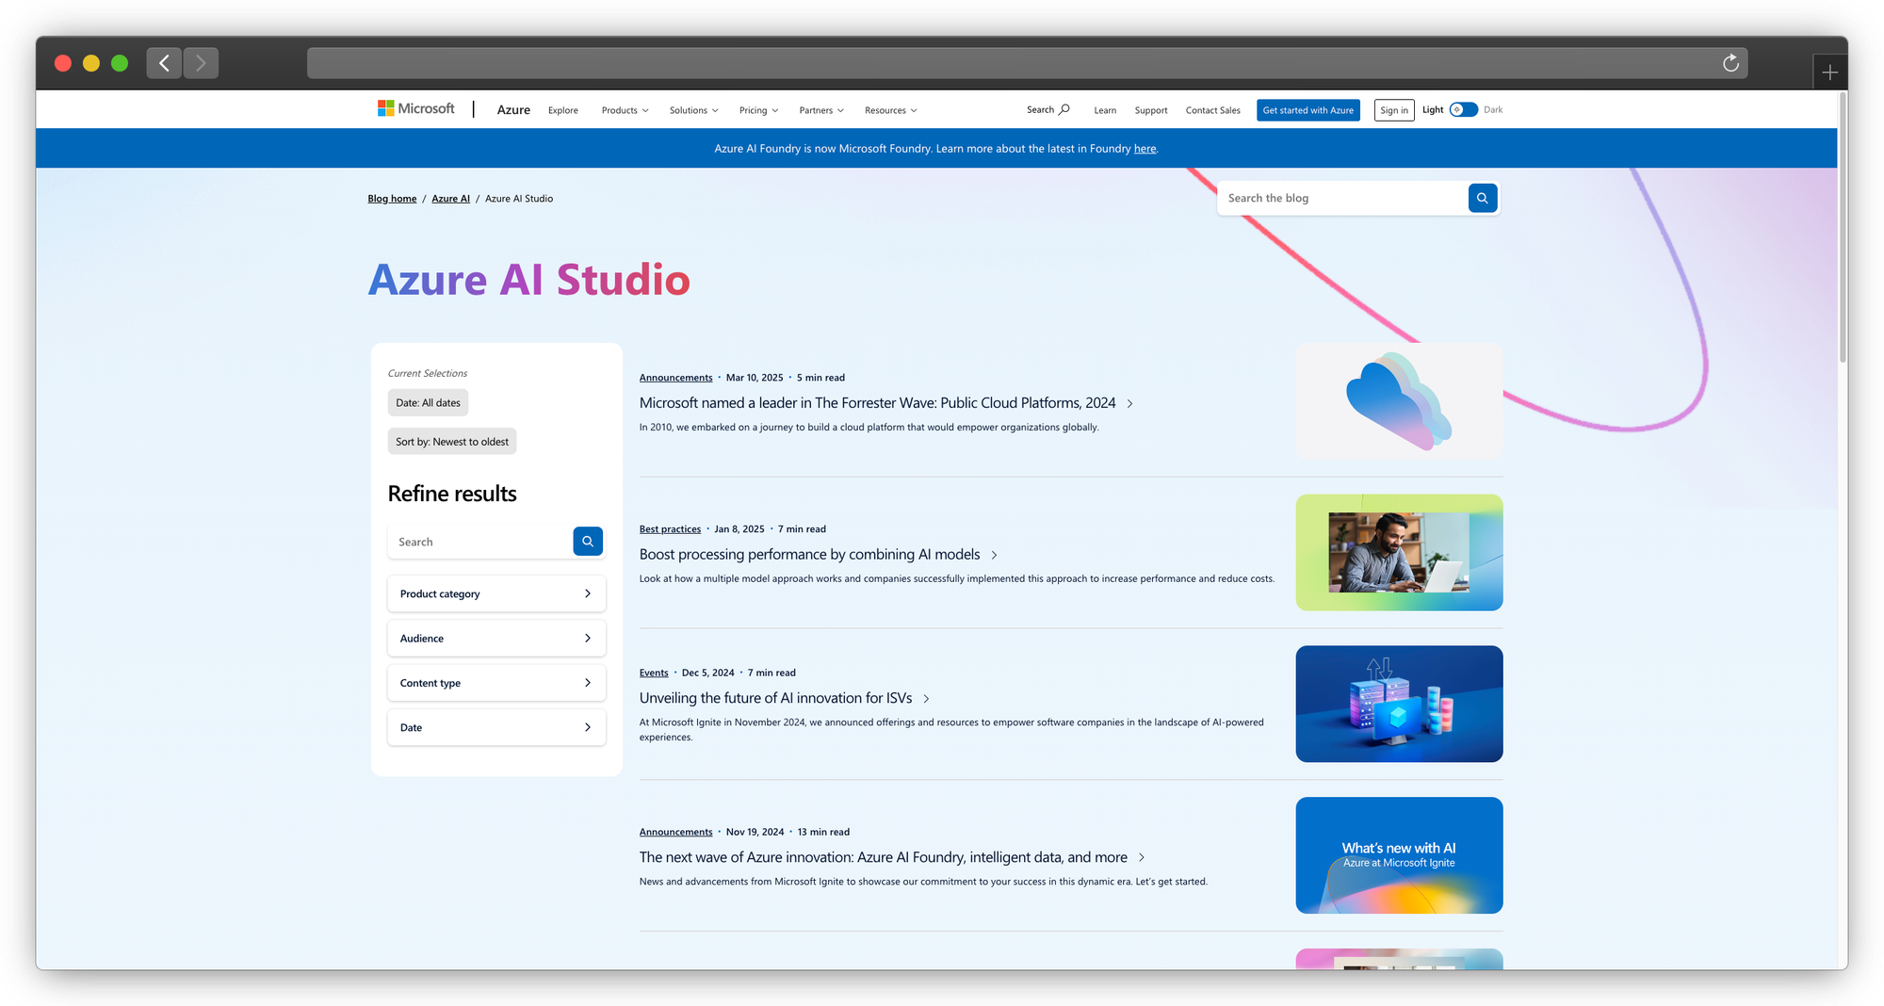Go back using browser back arrow

(164, 63)
